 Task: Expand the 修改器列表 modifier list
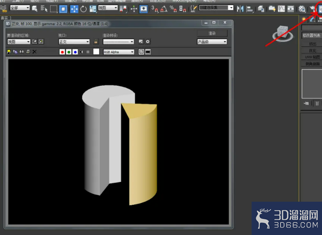click(312, 35)
